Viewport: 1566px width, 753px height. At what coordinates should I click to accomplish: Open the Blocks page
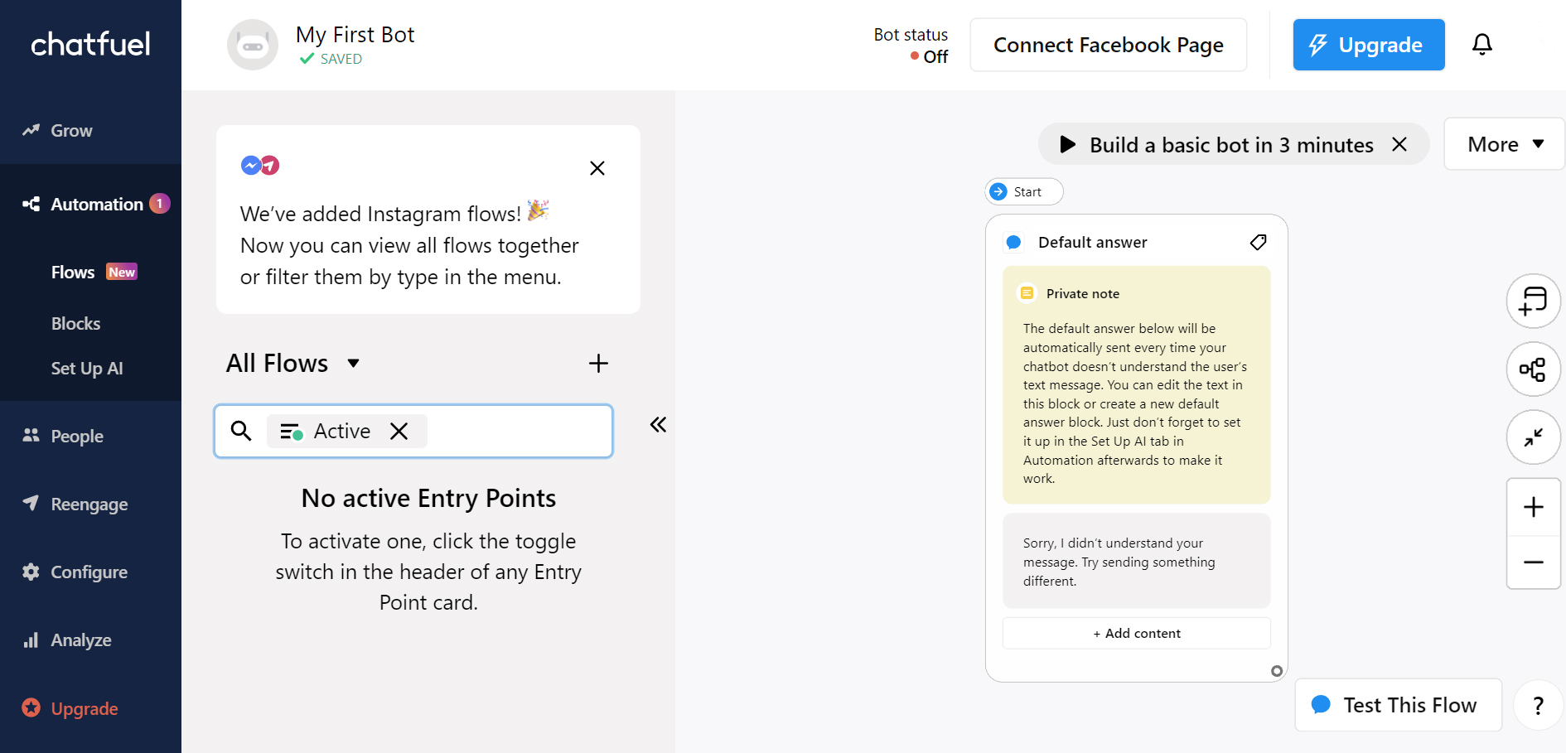tap(75, 323)
